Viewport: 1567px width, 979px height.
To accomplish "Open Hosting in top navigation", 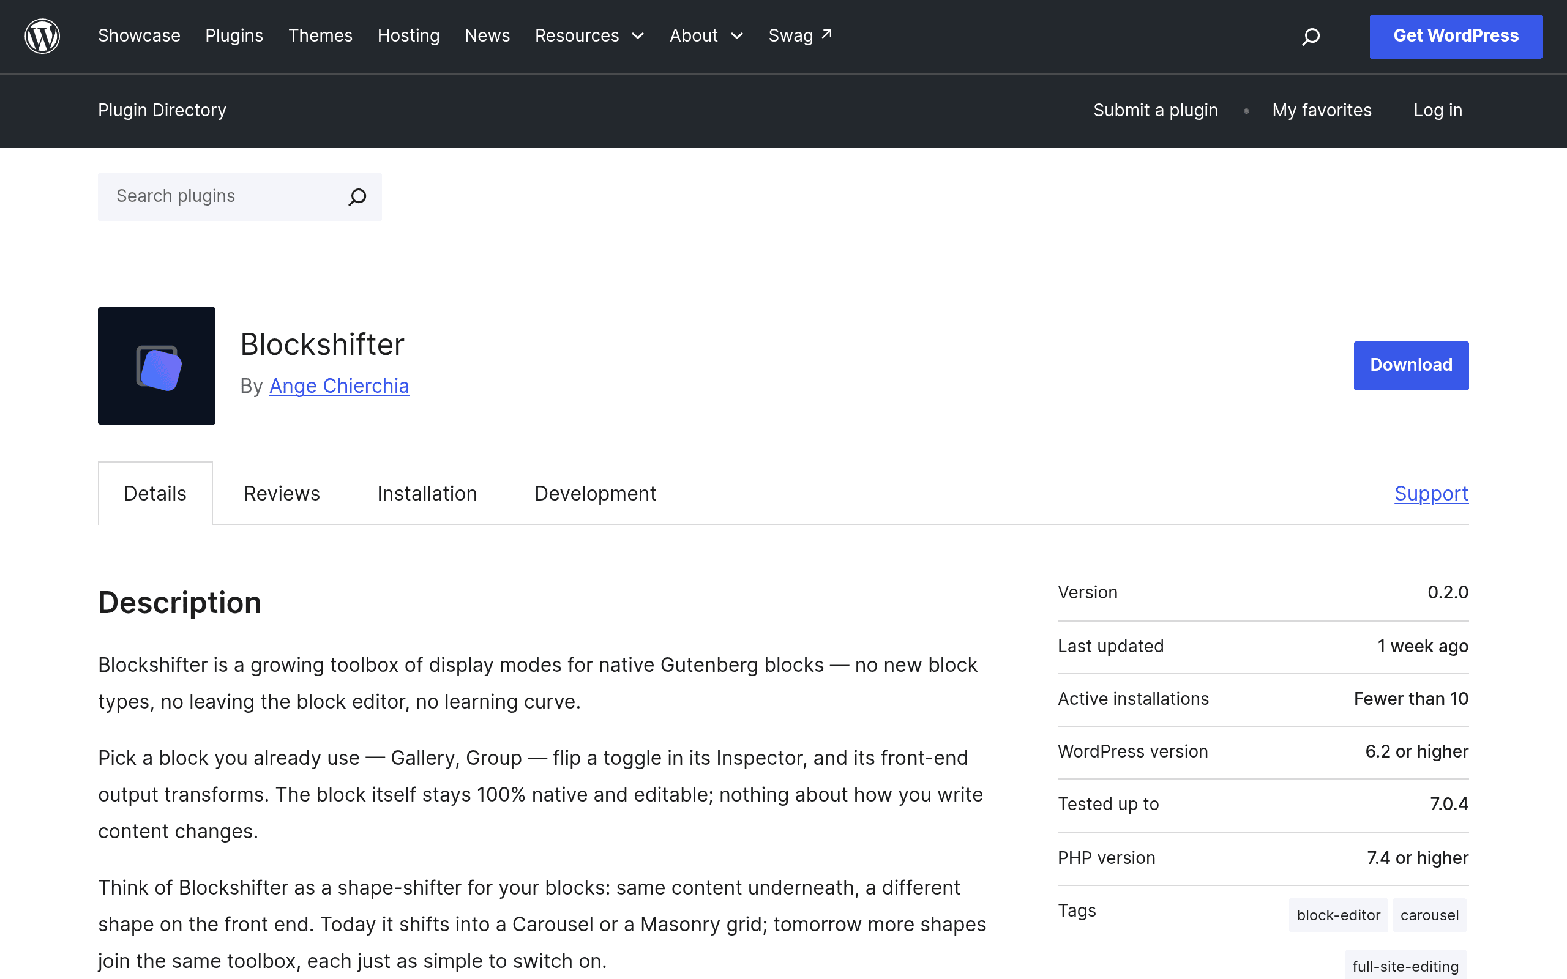I will [x=409, y=35].
